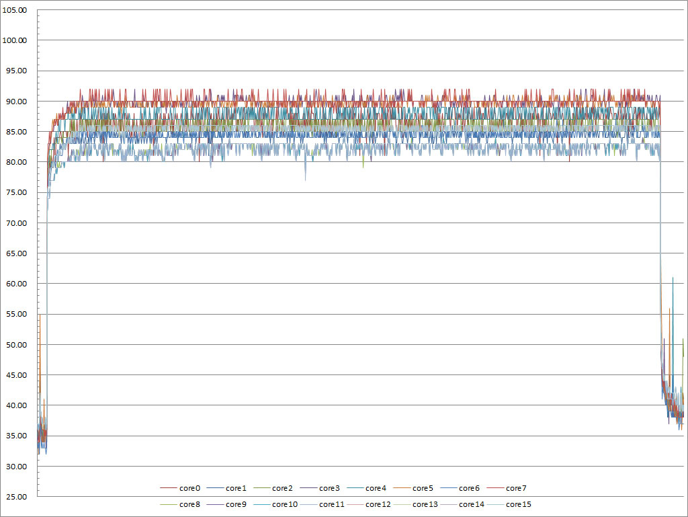The height and width of the screenshot is (517, 688).
Task: Select the core6 legend entry
Action: coord(460,488)
